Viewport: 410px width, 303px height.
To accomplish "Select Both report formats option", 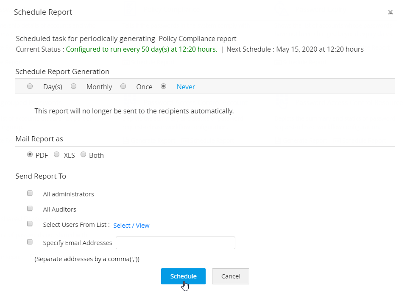I will (83, 155).
